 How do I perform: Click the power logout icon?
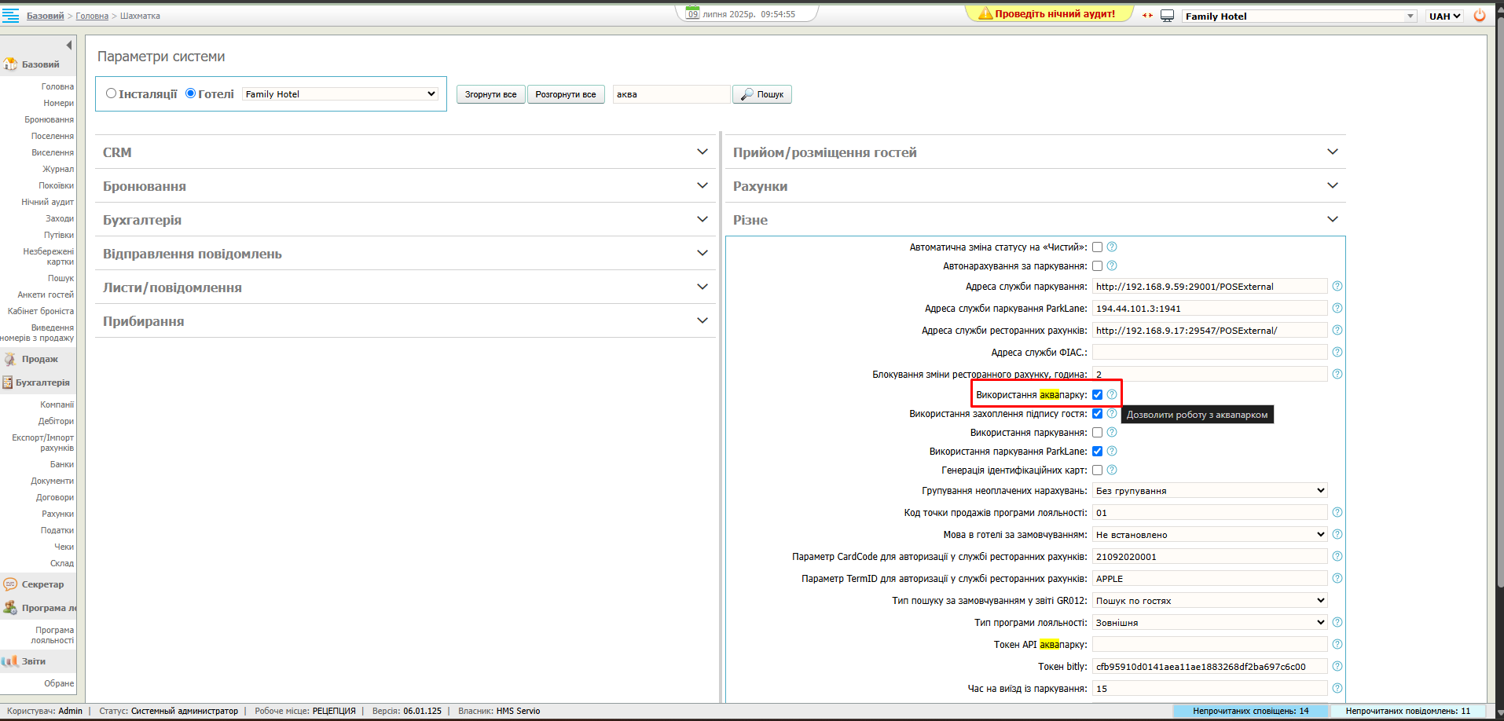[1480, 16]
